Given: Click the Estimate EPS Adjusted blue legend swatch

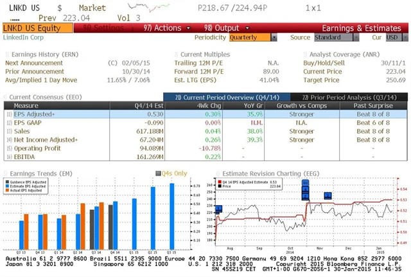Looking at the screenshot, I should [x=7, y=187].
